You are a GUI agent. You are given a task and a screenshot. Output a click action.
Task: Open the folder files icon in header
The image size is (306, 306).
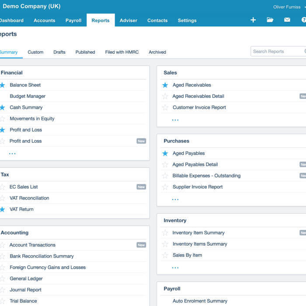point(270,20)
